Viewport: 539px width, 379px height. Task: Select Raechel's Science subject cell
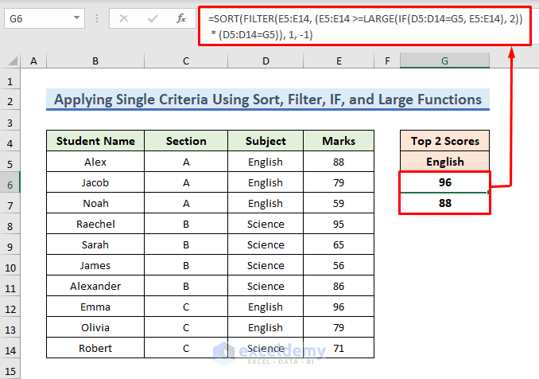click(265, 225)
